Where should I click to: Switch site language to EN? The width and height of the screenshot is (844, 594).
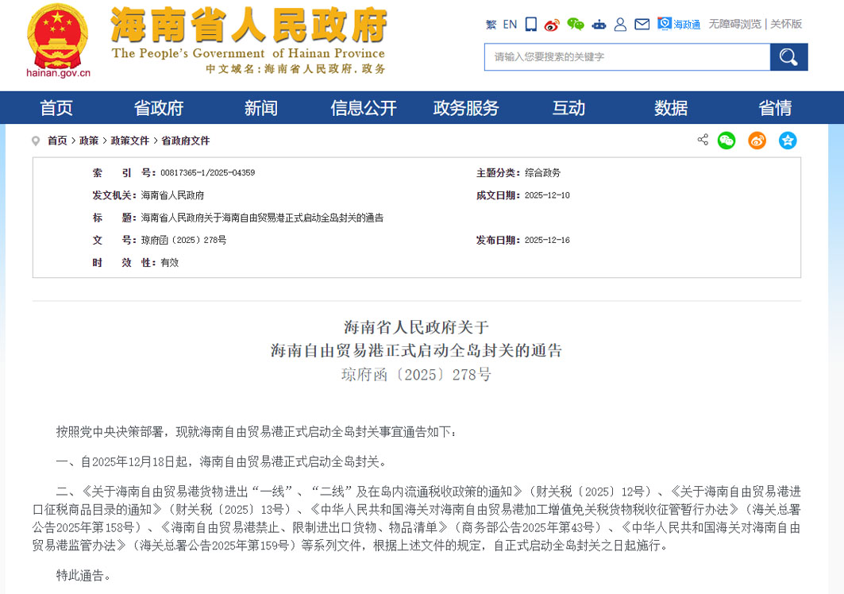(x=509, y=24)
